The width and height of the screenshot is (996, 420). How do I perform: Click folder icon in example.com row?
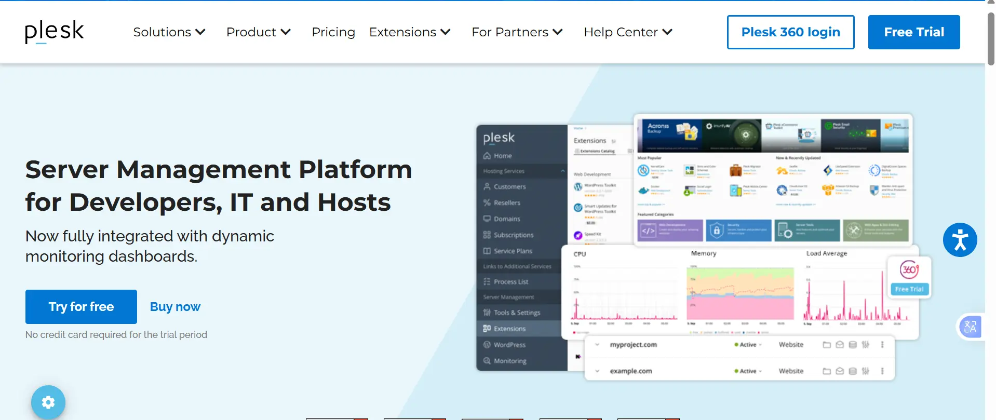pyautogui.click(x=827, y=371)
